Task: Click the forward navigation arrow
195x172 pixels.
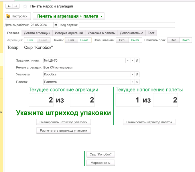Action: tap(16, 6)
